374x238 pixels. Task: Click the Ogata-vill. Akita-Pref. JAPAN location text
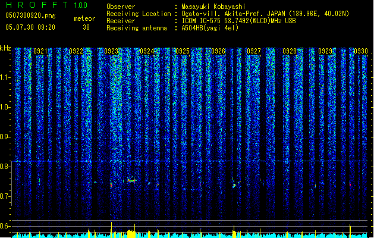pyautogui.click(x=234, y=14)
